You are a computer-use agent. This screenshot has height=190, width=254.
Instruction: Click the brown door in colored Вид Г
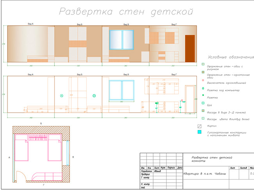tap(190, 48)
